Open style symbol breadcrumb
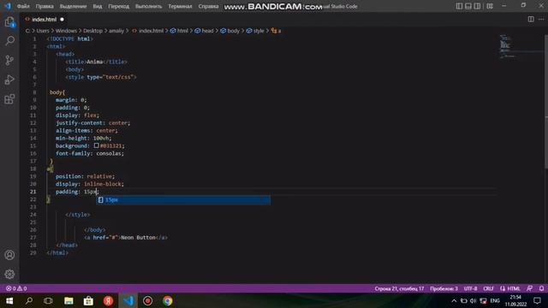548x308 pixels. point(255,31)
